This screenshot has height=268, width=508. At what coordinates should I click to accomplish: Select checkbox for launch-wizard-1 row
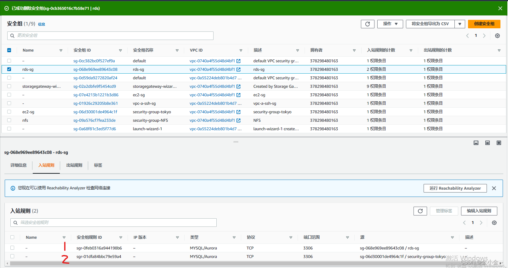tap(9, 129)
